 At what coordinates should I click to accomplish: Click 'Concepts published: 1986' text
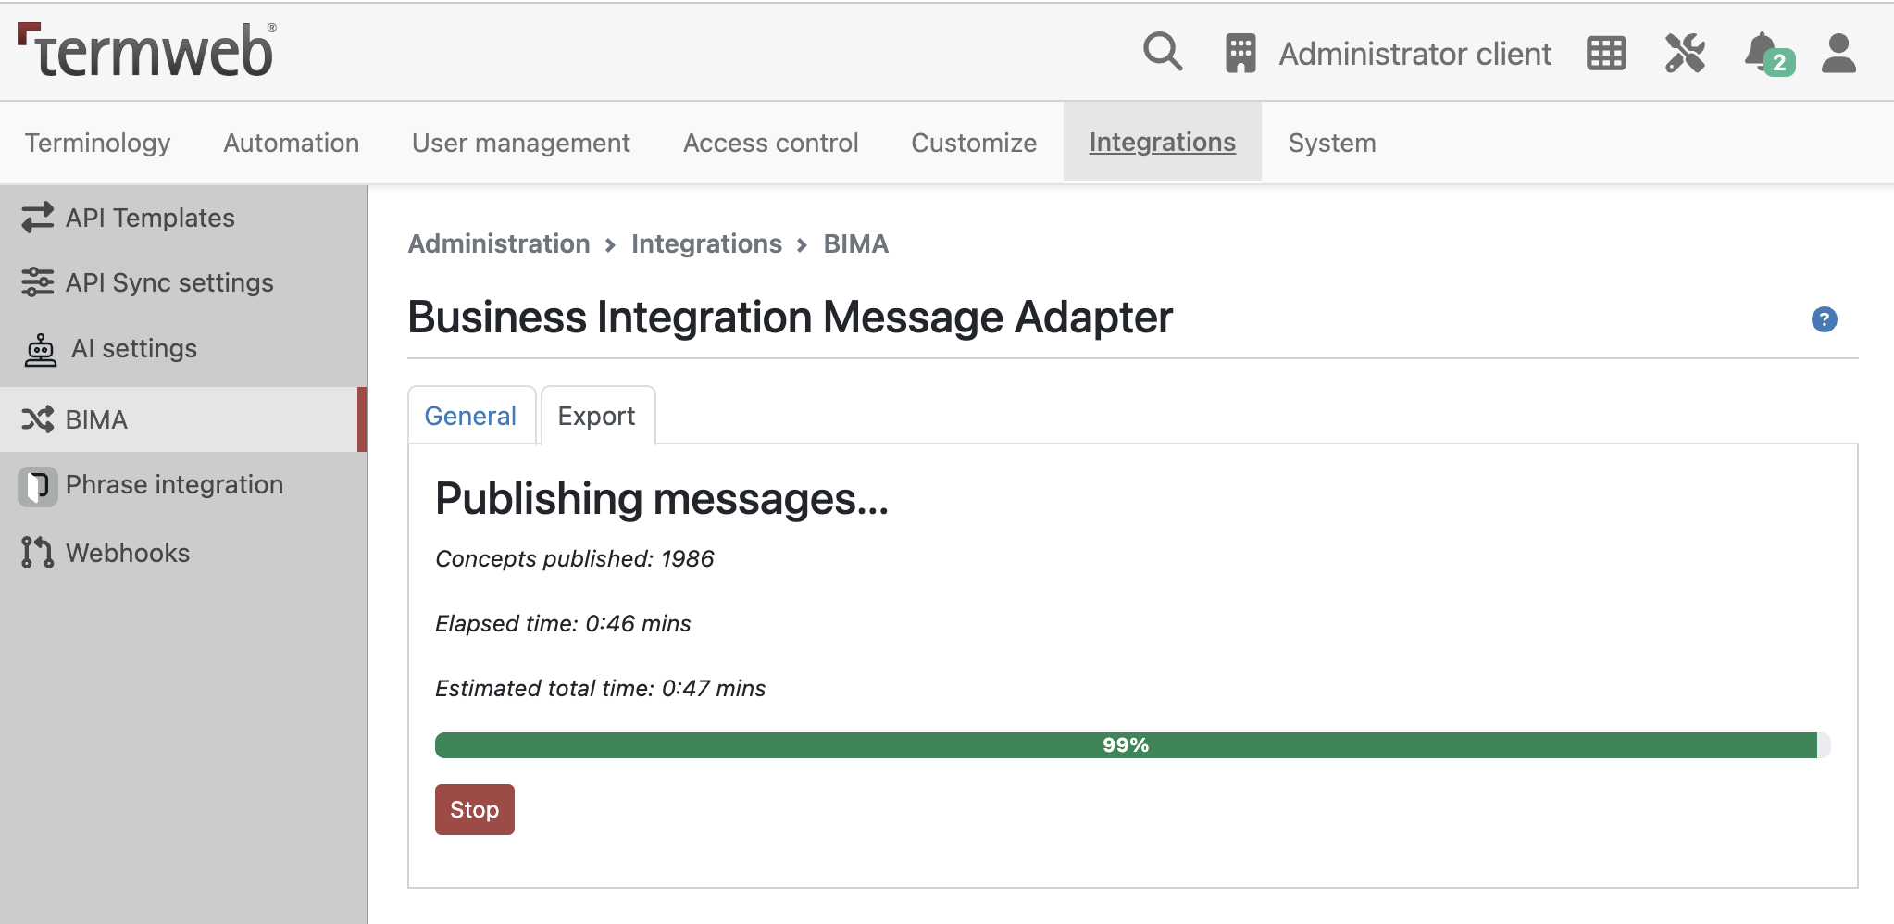tap(575, 558)
